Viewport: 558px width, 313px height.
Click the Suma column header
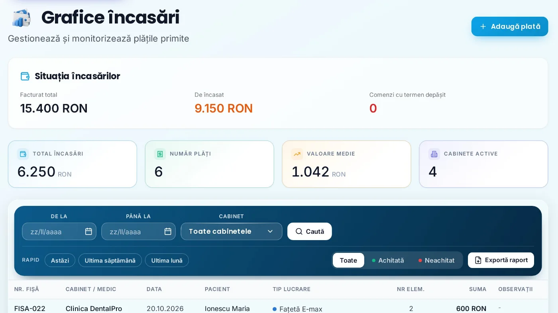(477, 289)
